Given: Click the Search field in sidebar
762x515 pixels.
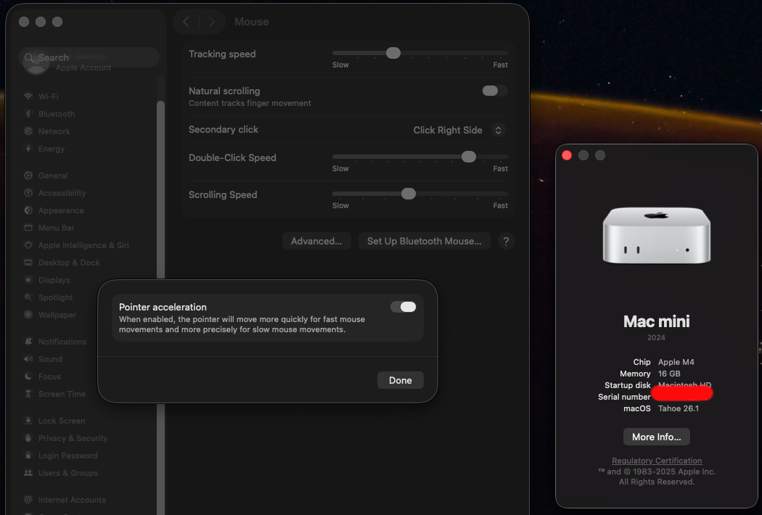Looking at the screenshot, I should pyautogui.click(x=89, y=57).
